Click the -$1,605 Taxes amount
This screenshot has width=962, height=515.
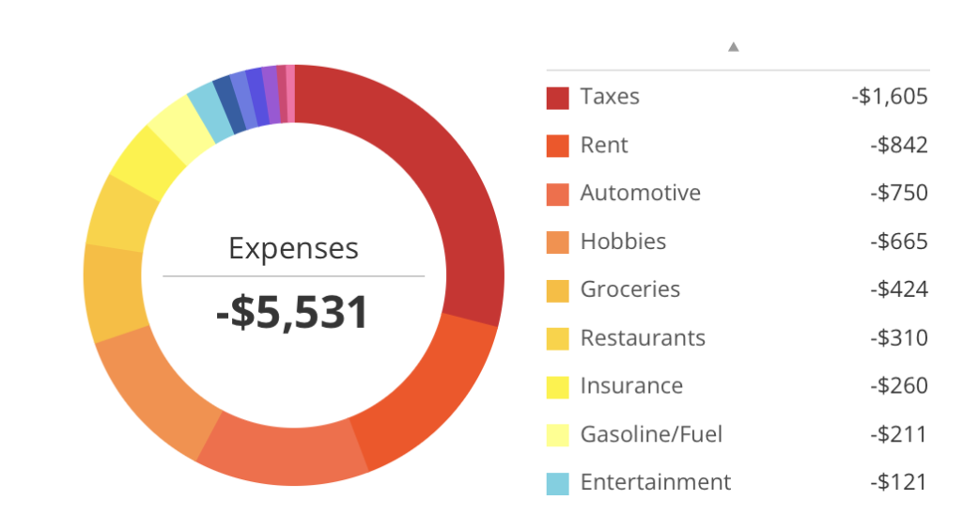tap(889, 97)
